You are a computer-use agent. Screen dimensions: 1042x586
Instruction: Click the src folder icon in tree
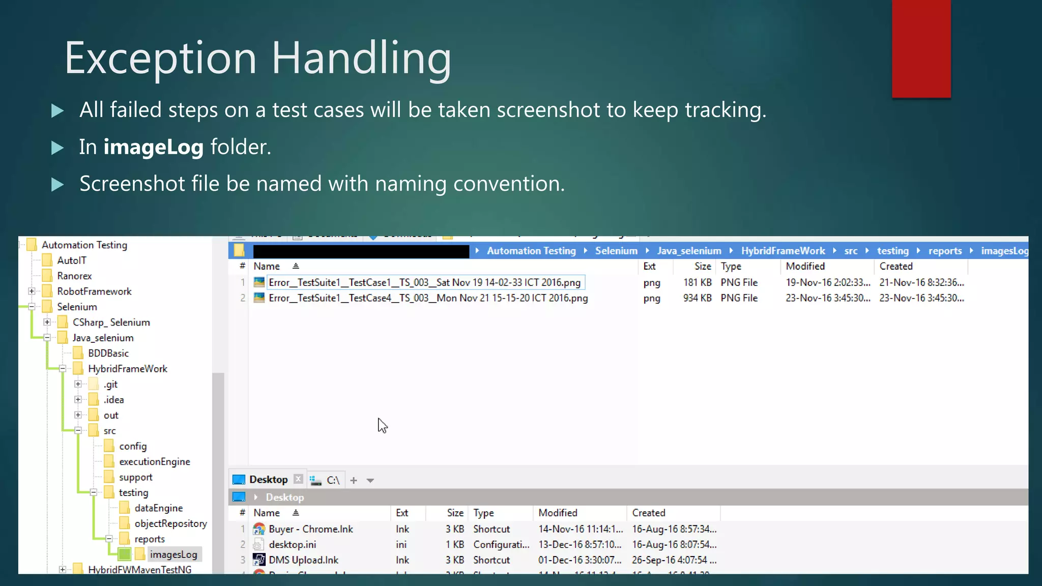click(94, 431)
